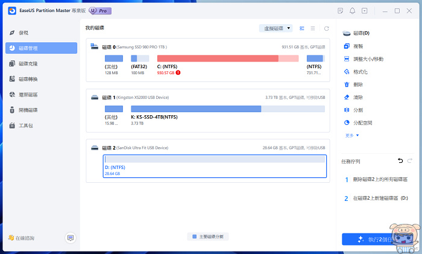
Task: Click the Pro upgrade badge
Action: coord(100,11)
